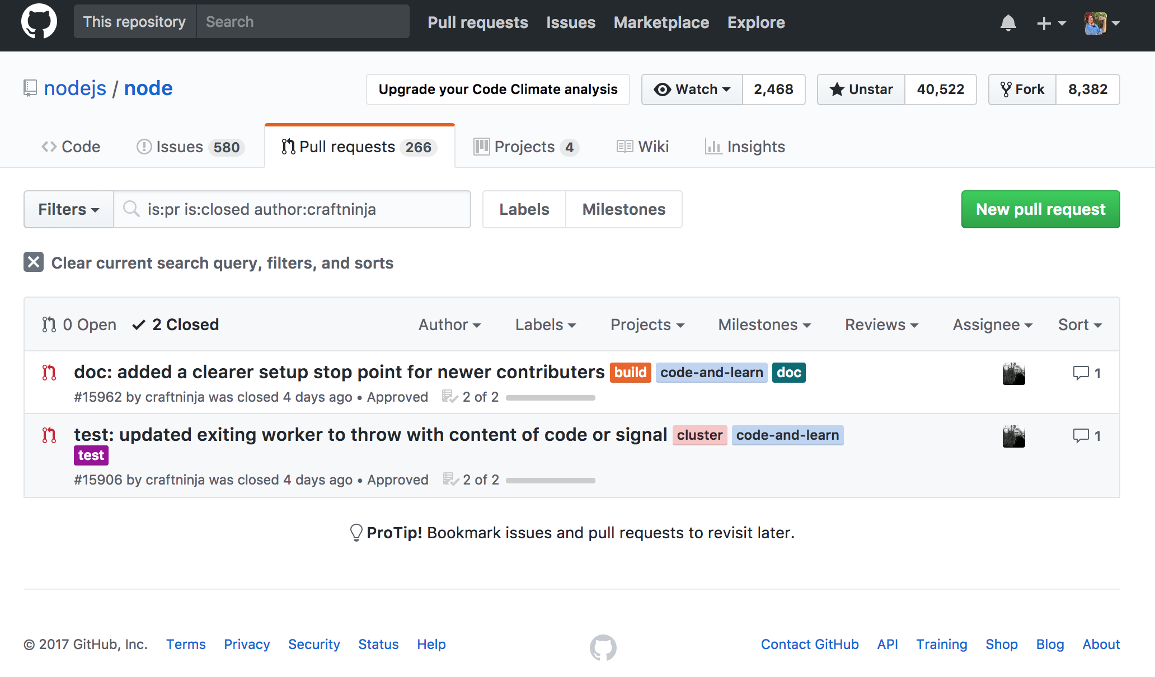Viewport: 1155px width, 677px height.
Task: Open the nodejs organization link
Action: tap(75, 88)
